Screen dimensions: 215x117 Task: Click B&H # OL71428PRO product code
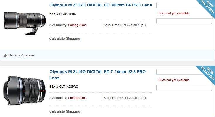pyautogui.click(x=64, y=87)
